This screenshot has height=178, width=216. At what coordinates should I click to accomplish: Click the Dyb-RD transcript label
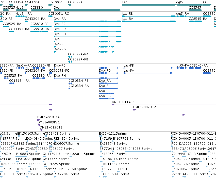click(x=60, y=29)
